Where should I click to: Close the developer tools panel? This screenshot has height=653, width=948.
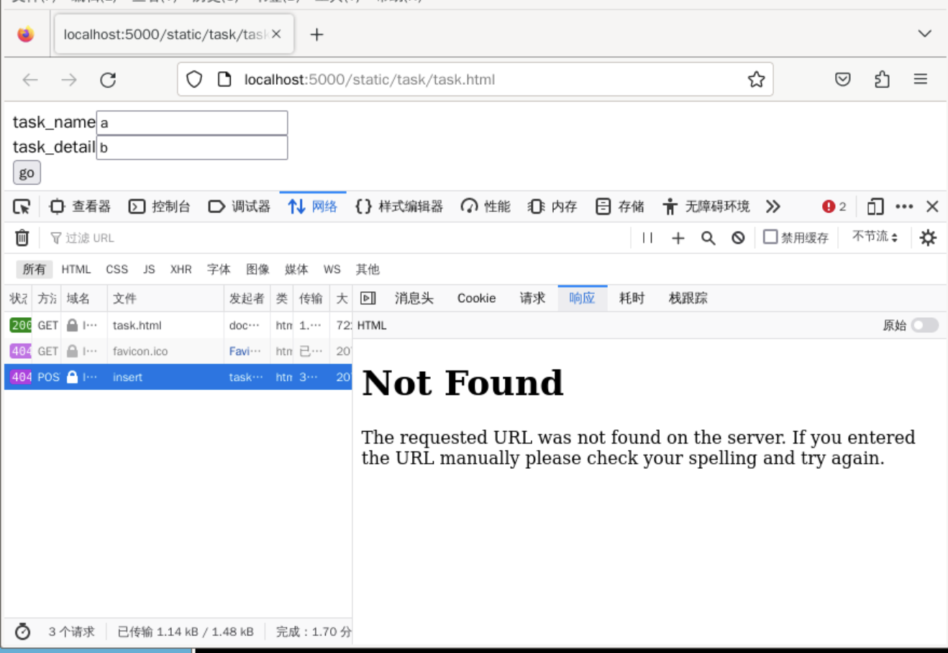932,206
